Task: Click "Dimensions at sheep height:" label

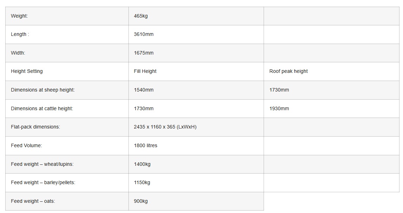Action: (43, 90)
